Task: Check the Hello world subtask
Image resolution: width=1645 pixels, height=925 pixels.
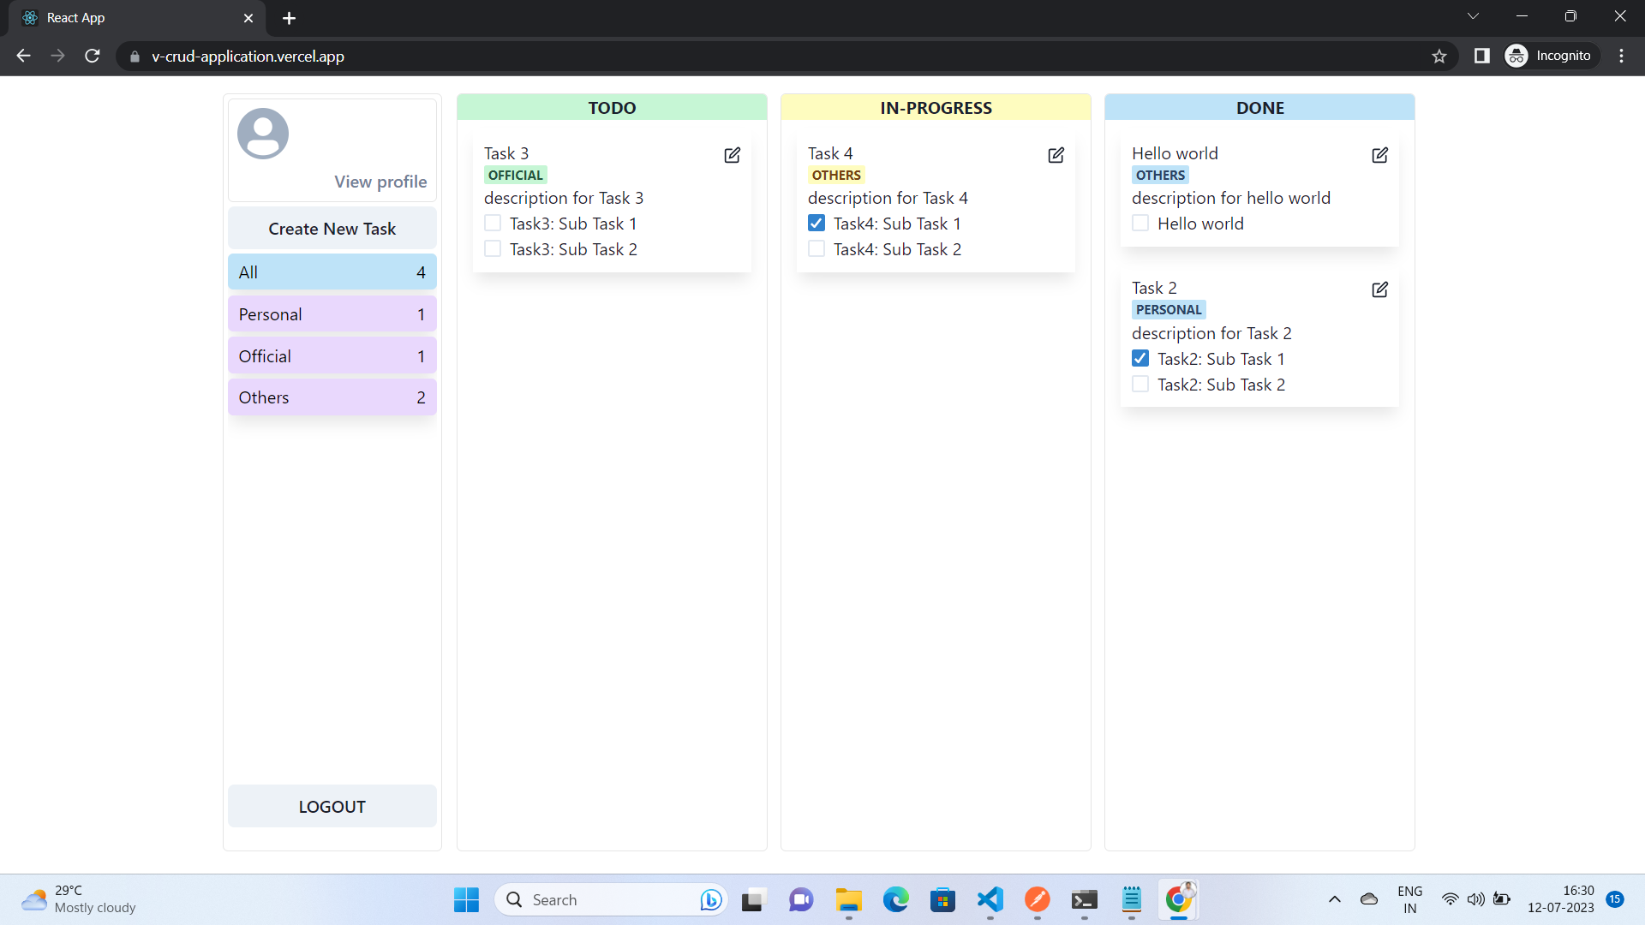Action: click(x=1140, y=223)
